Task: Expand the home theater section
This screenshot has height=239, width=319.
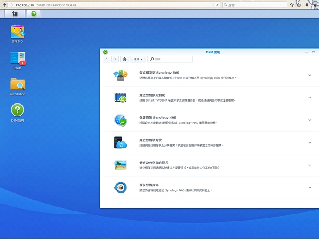Action: coord(309,98)
